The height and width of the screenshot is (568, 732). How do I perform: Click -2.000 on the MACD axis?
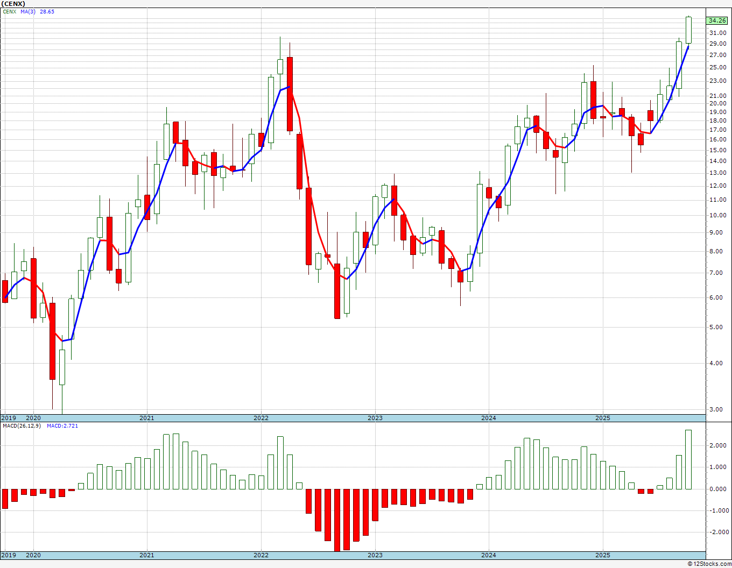pyautogui.click(x=719, y=532)
